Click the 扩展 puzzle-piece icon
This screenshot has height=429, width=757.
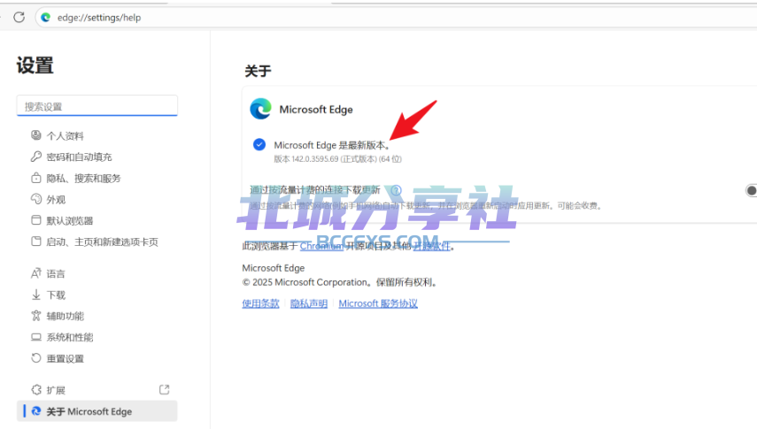(35, 389)
